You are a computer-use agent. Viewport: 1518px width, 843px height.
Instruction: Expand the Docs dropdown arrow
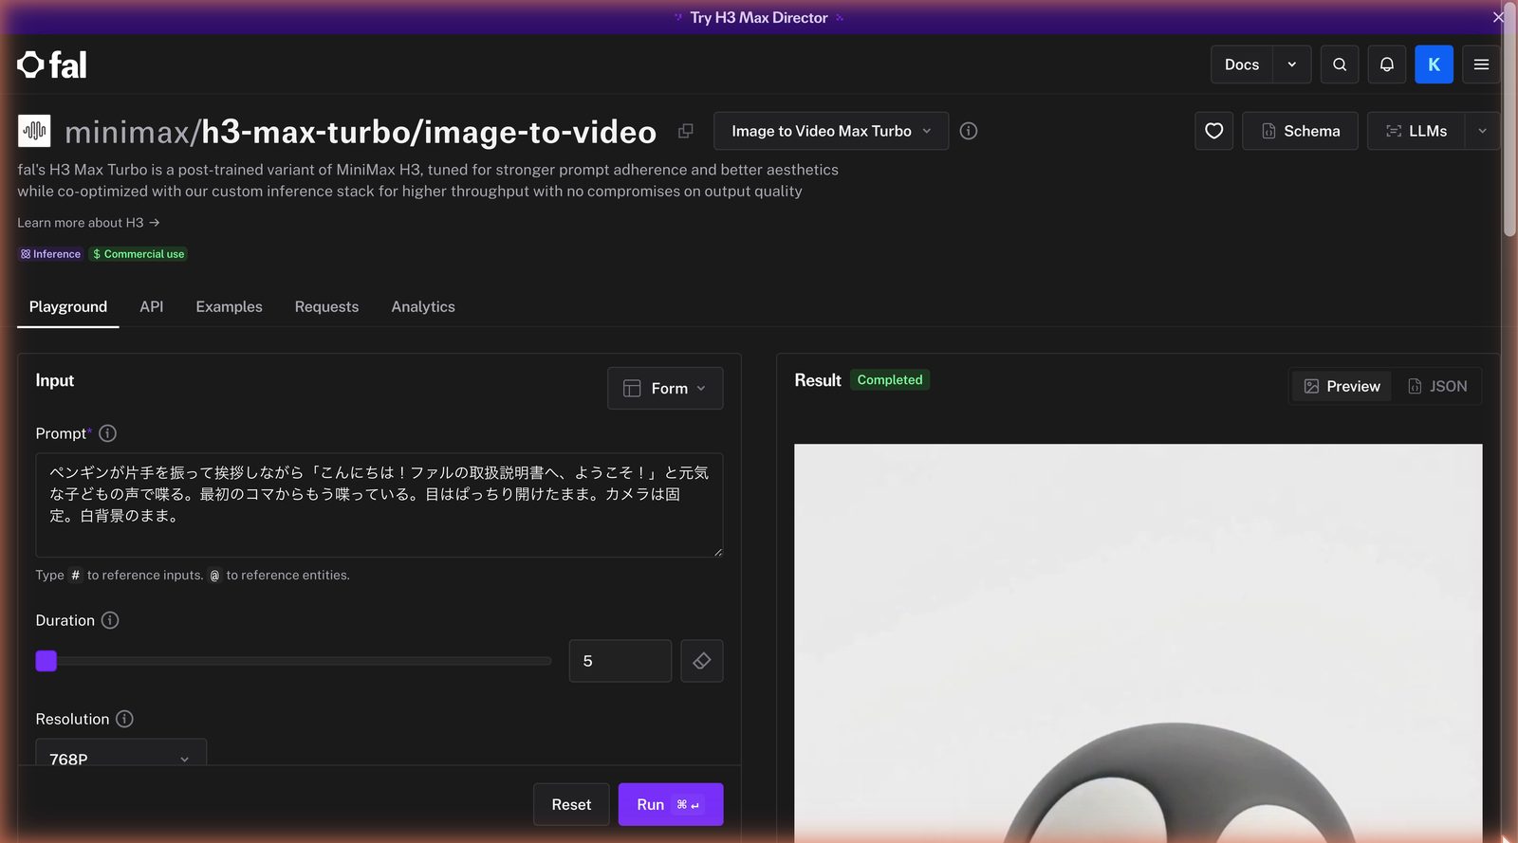click(x=1292, y=64)
